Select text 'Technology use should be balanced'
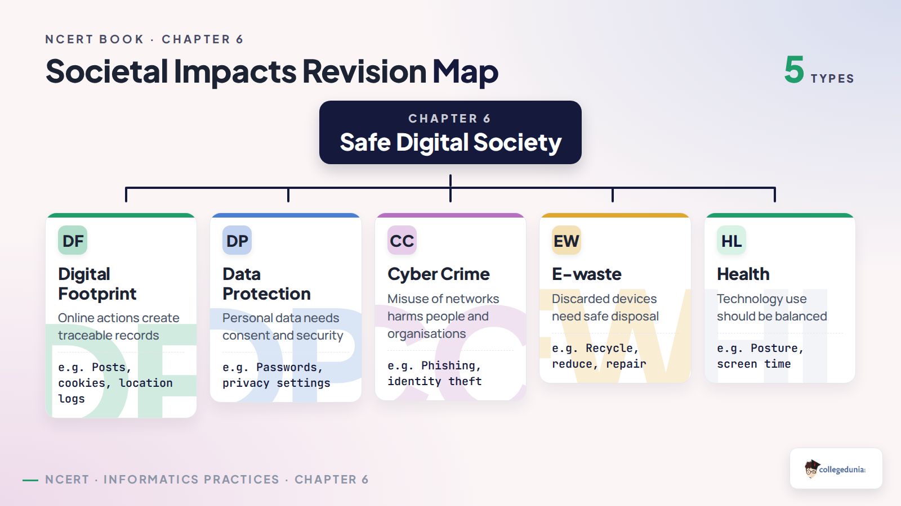The image size is (901, 506). pyautogui.click(x=772, y=308)
